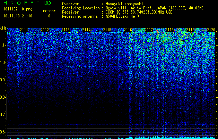This screenshot has width=218, height=139.
Task: Click observer name Masayuki Kobayashi
Action: point(124,4)
